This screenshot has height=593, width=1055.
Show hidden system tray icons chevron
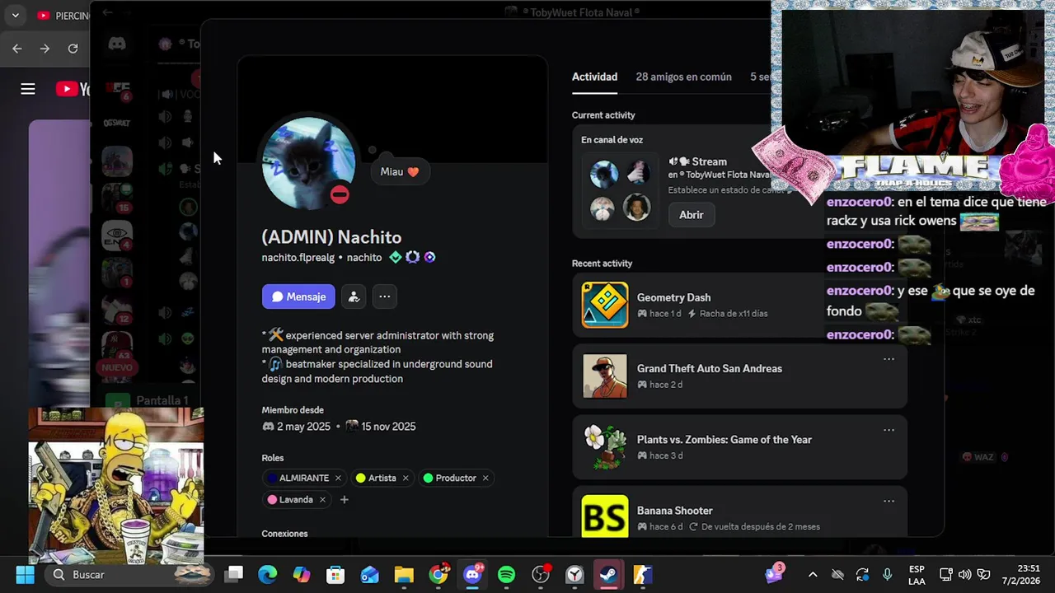click(813, 575)
